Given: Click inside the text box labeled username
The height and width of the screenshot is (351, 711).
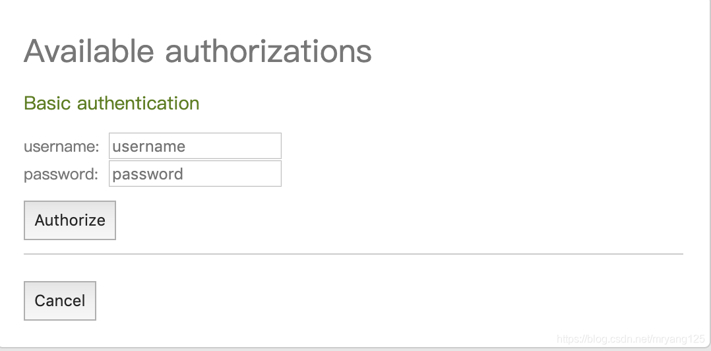Looking at the screenshot, I should 195,146.
